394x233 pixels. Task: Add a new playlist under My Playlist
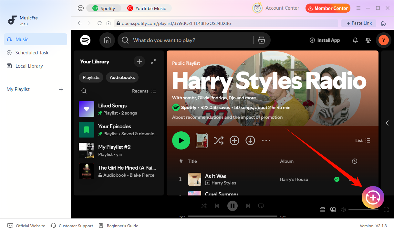point(61,89)
